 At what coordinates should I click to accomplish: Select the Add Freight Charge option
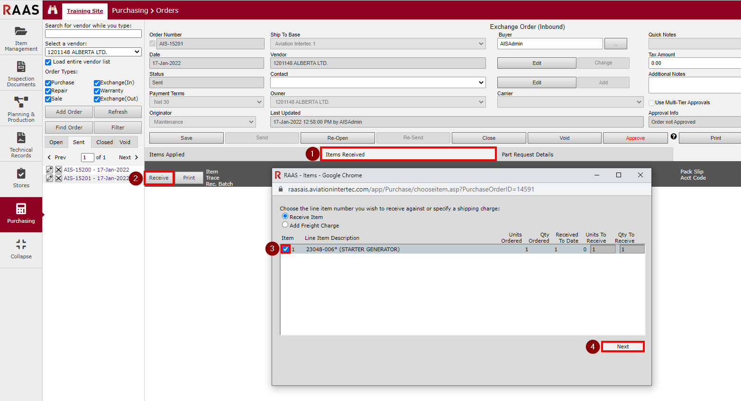[x=285, y=225]
